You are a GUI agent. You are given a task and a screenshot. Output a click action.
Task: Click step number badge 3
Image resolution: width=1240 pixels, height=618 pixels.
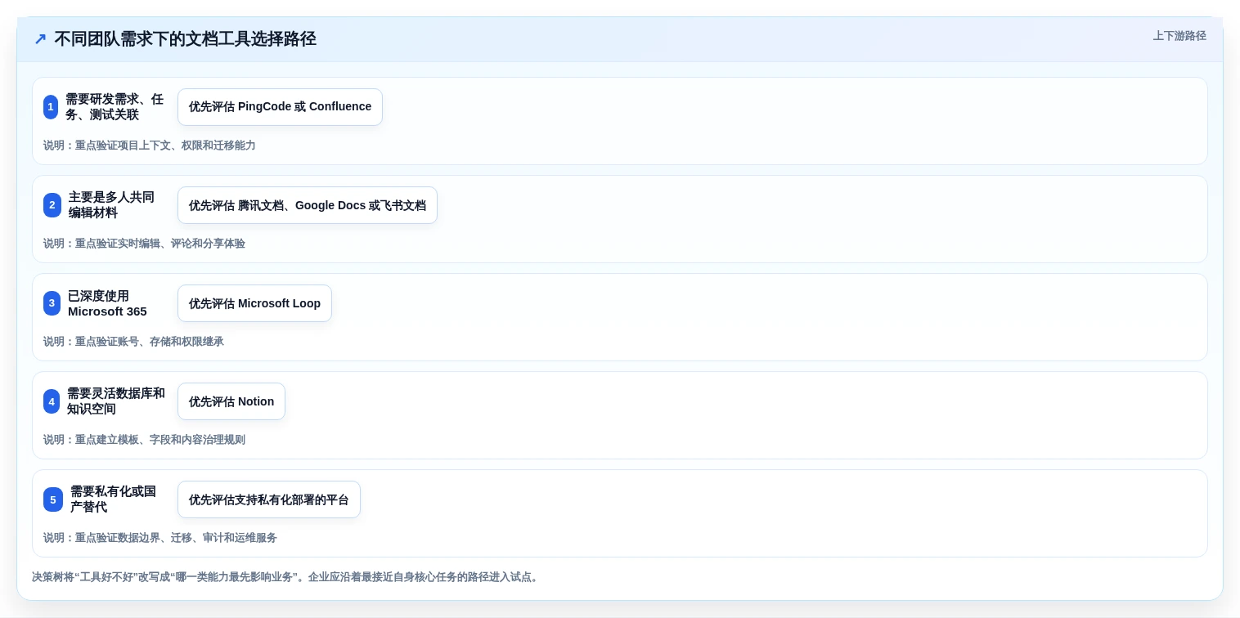[52, 303]
